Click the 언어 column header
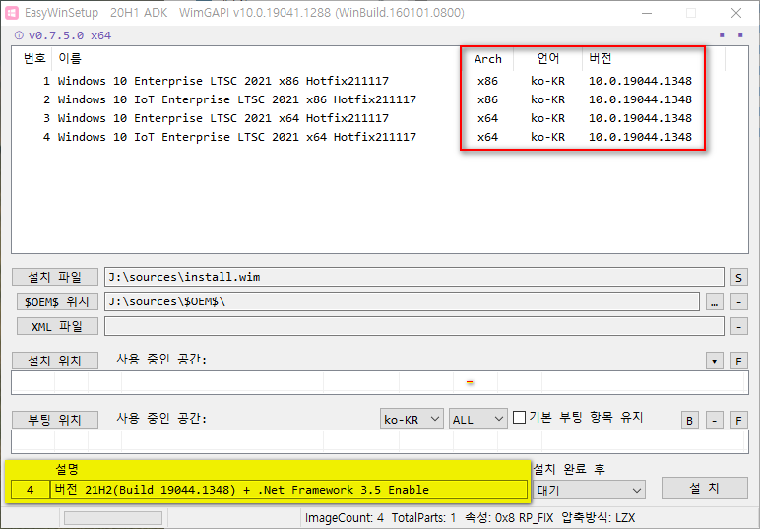This screenshot has height=529, width=760. click(548, 59)
